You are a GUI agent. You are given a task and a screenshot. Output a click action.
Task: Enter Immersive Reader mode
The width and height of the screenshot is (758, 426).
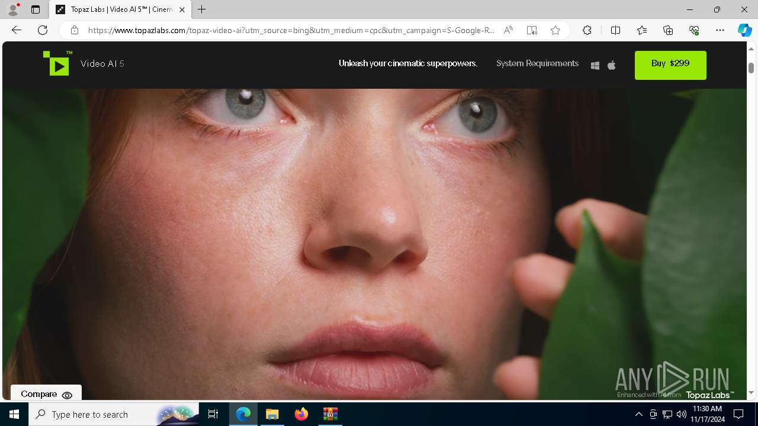tap(532, 30)
